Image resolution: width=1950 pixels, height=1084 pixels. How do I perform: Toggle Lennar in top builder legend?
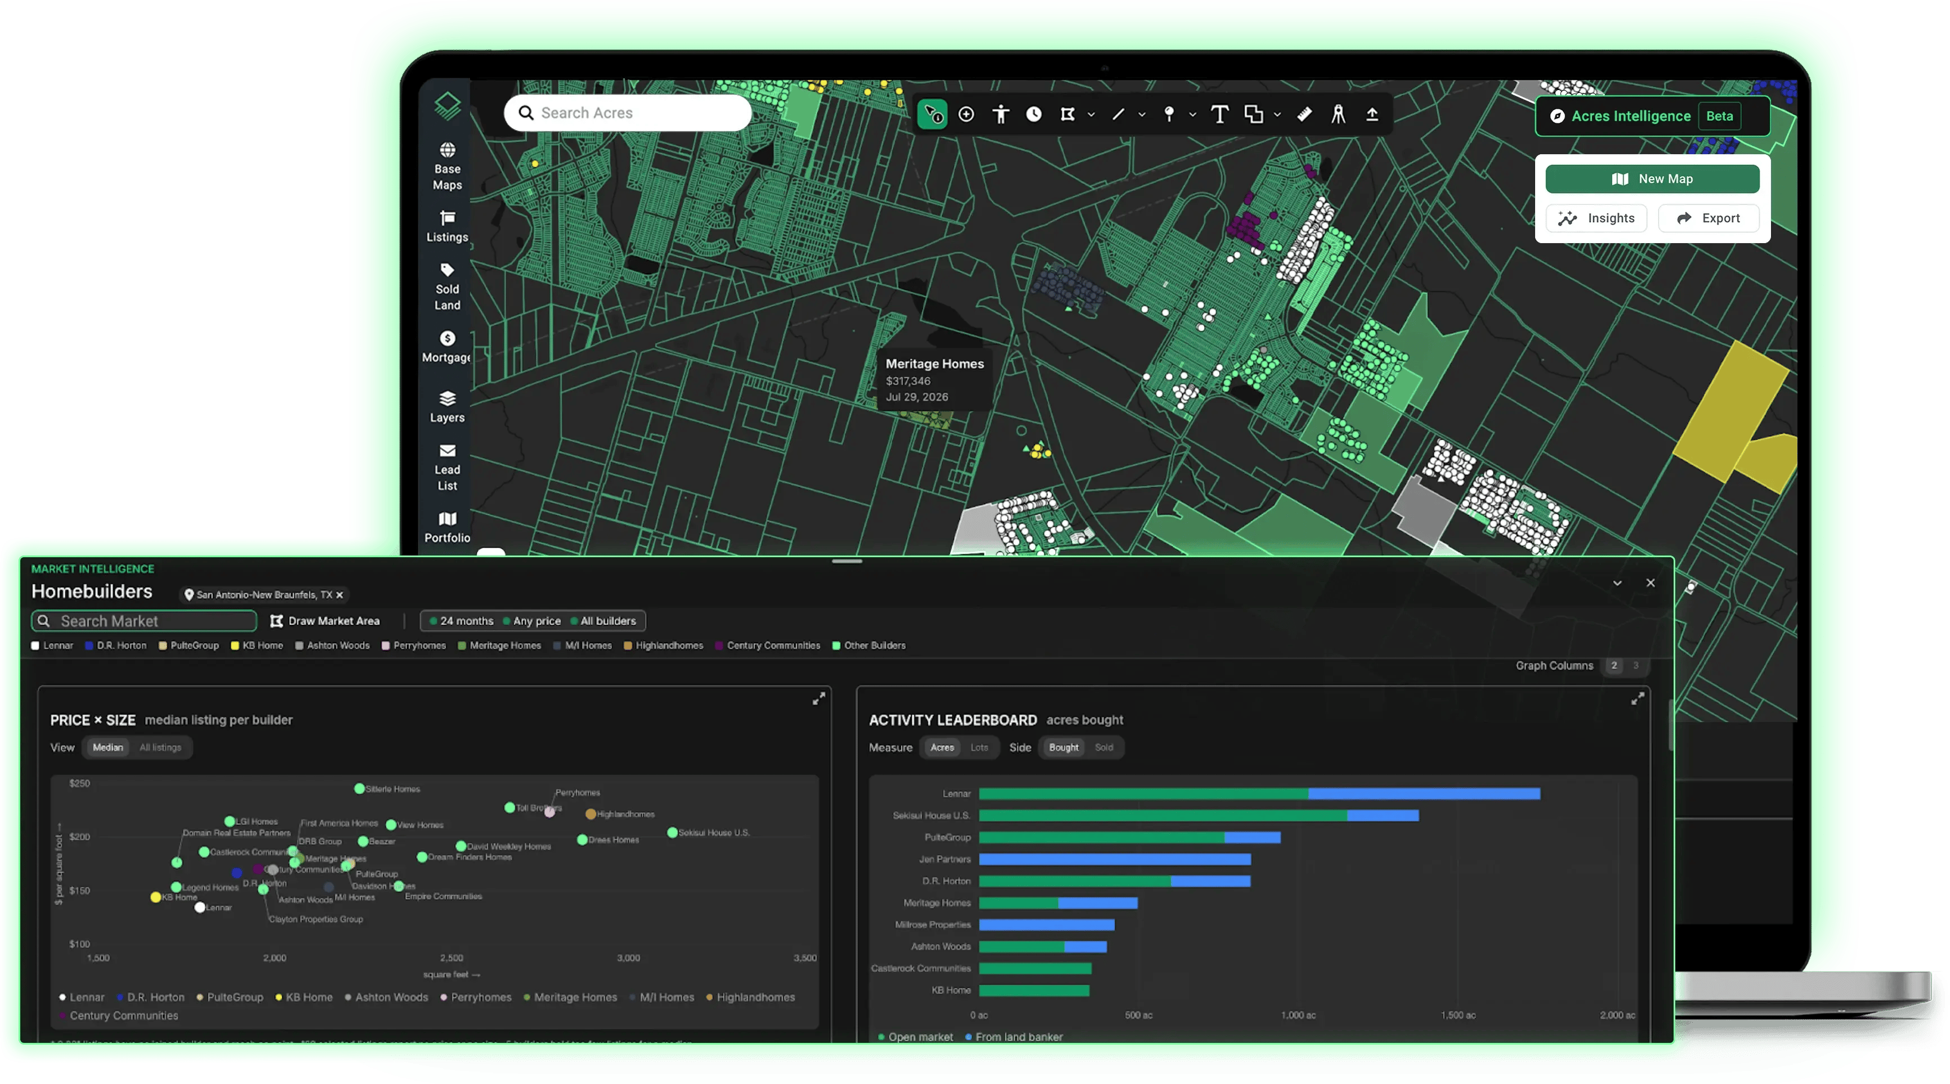[x=52, y=646]
